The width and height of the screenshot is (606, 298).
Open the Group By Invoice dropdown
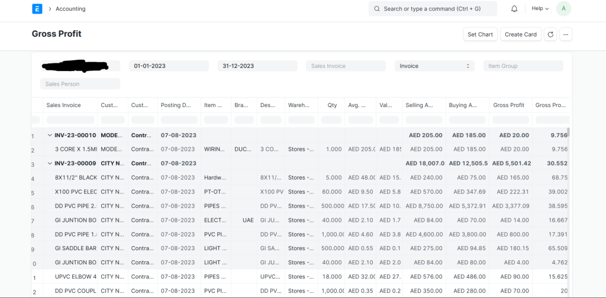tap(434, 66)
